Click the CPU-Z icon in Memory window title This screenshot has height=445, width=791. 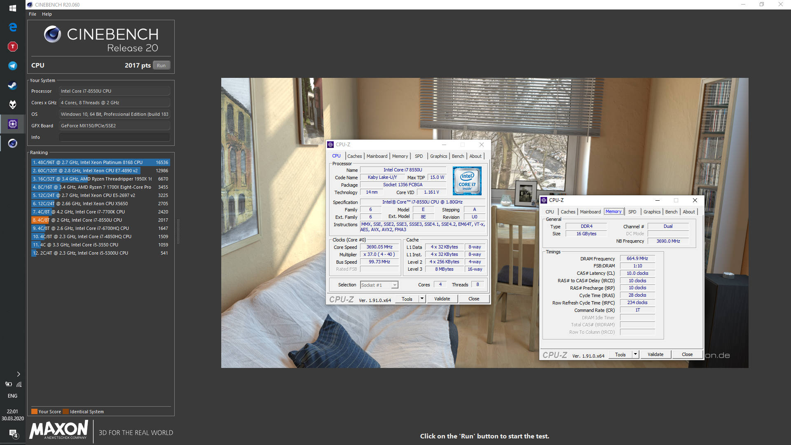pos(544,200)
